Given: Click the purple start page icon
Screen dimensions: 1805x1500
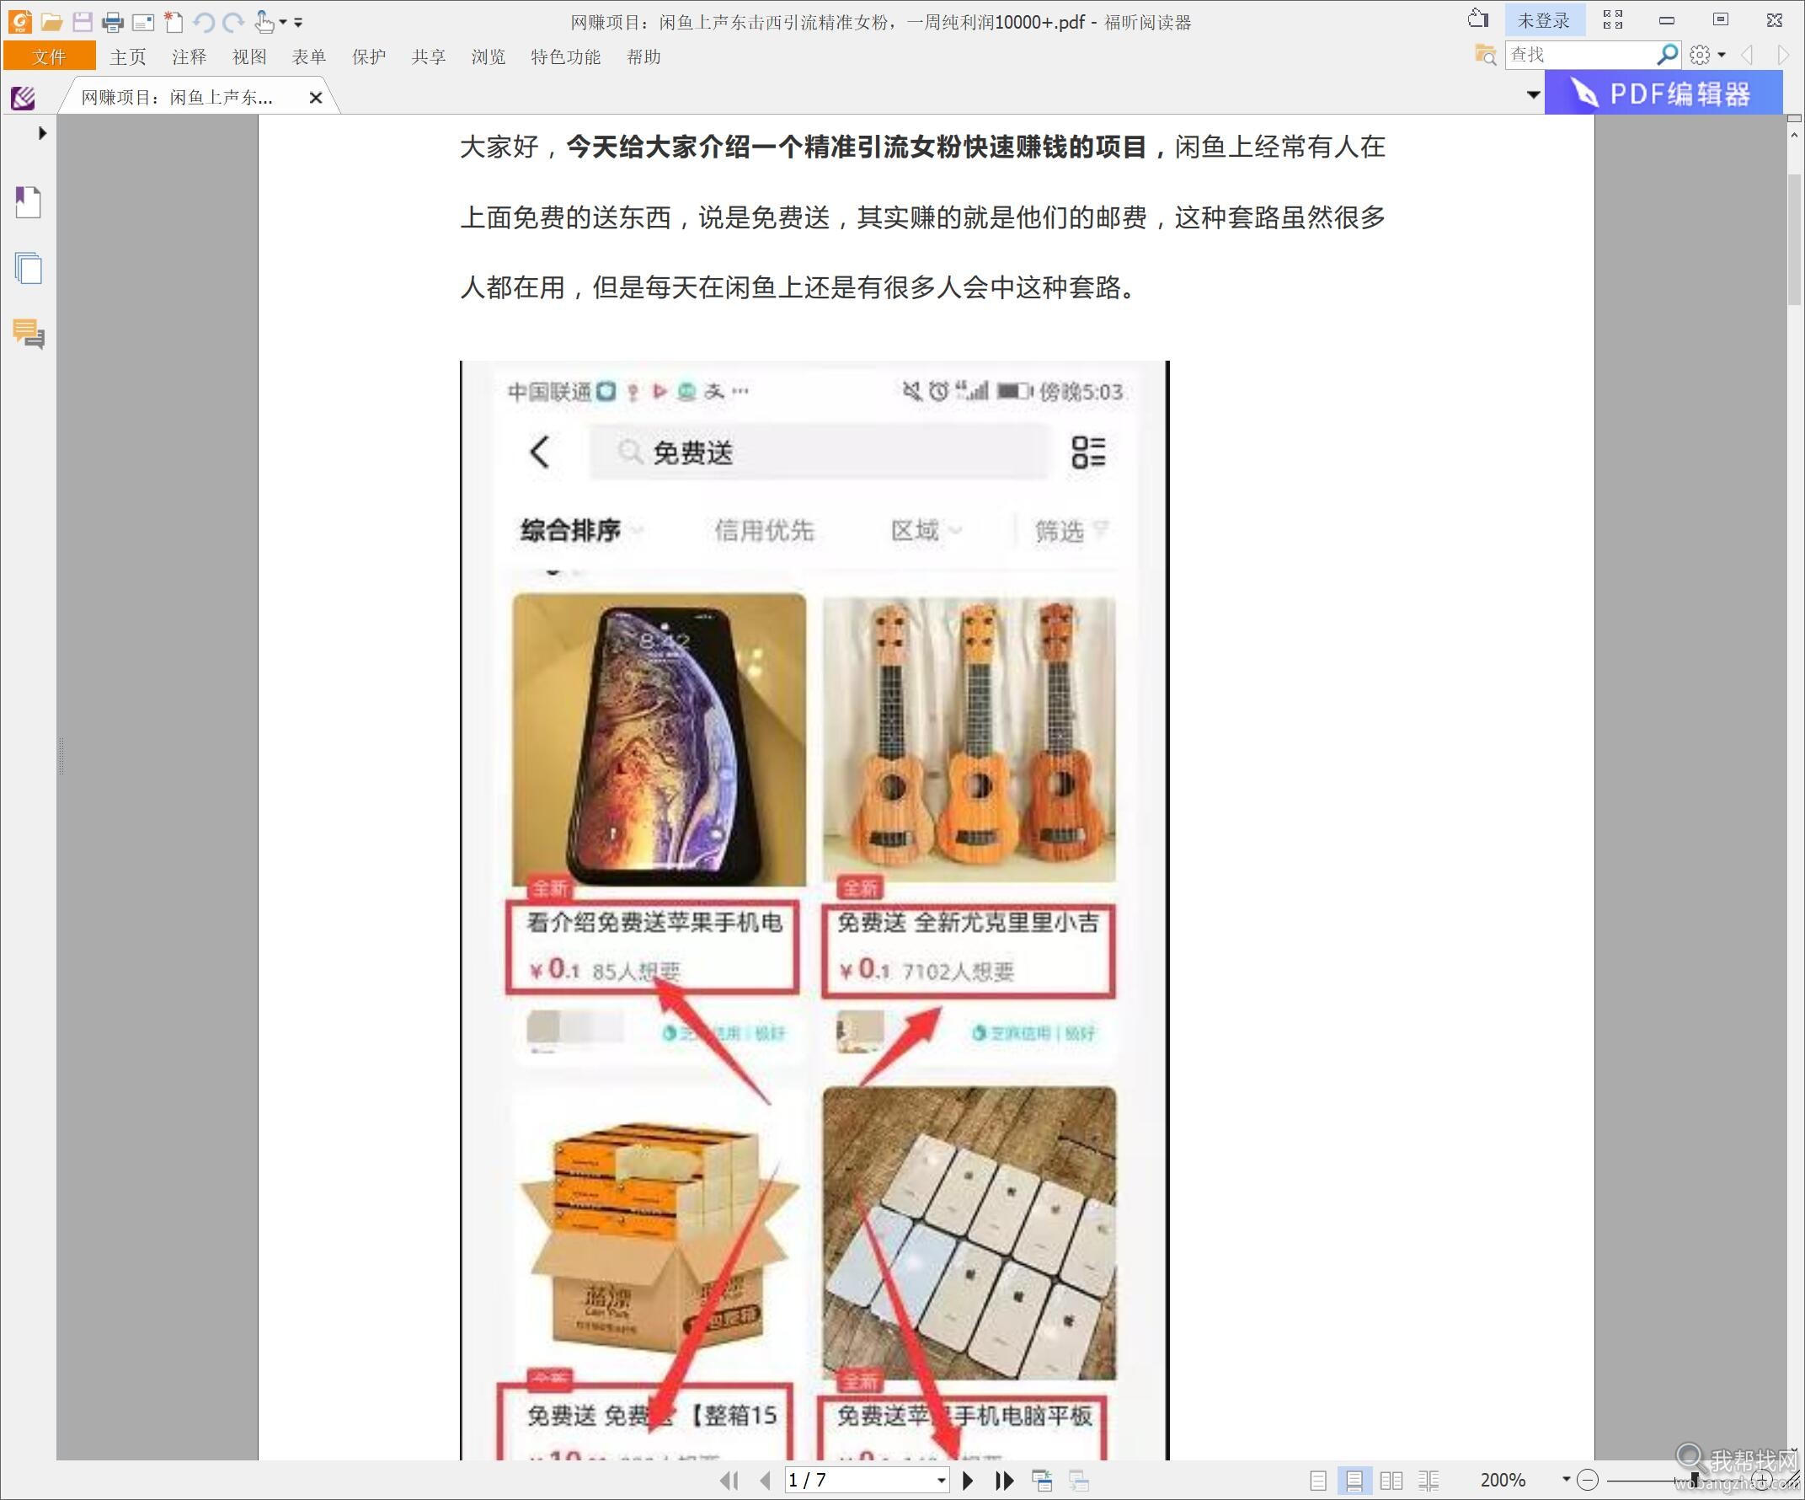Looking at the screenshot, I should pos(24,97).
